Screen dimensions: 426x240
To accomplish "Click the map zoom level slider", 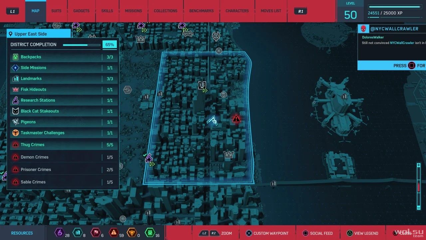I will pyautogui.click(x=419, y=186).
